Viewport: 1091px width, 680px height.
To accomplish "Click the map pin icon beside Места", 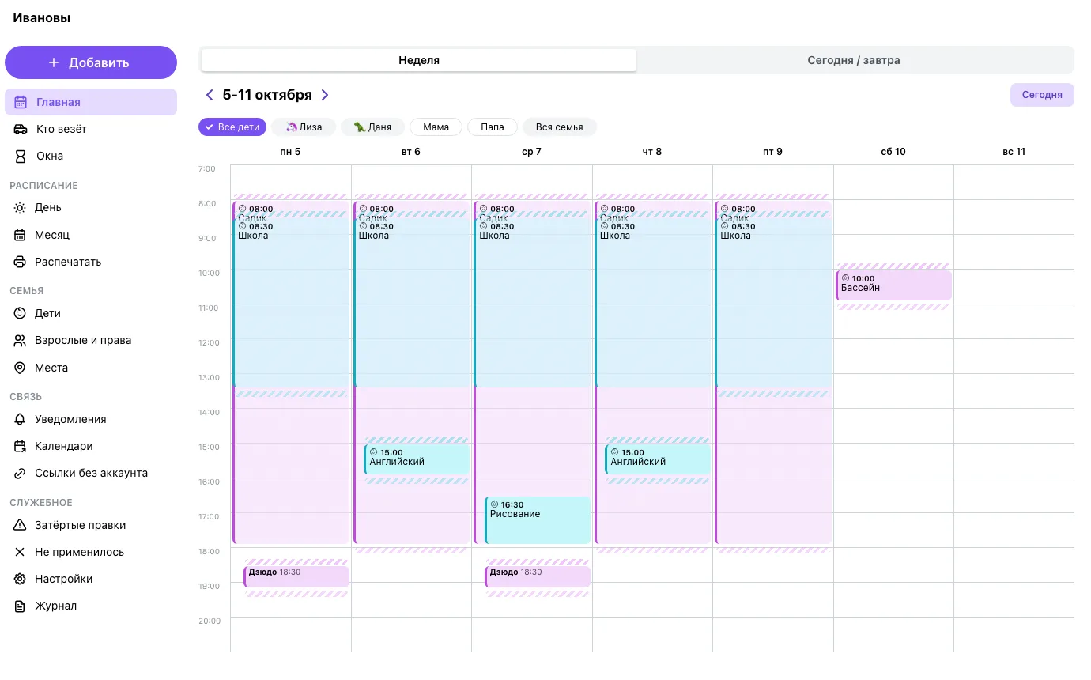I will click(x=20, y=368).
